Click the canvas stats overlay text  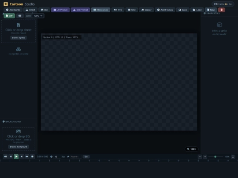point(61,37)
